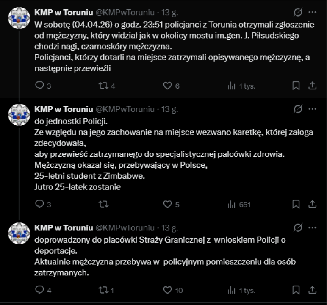Open more options menu on second tweet
The width and height of the screenshot is (327, 305).
click(x=313, y=109)
